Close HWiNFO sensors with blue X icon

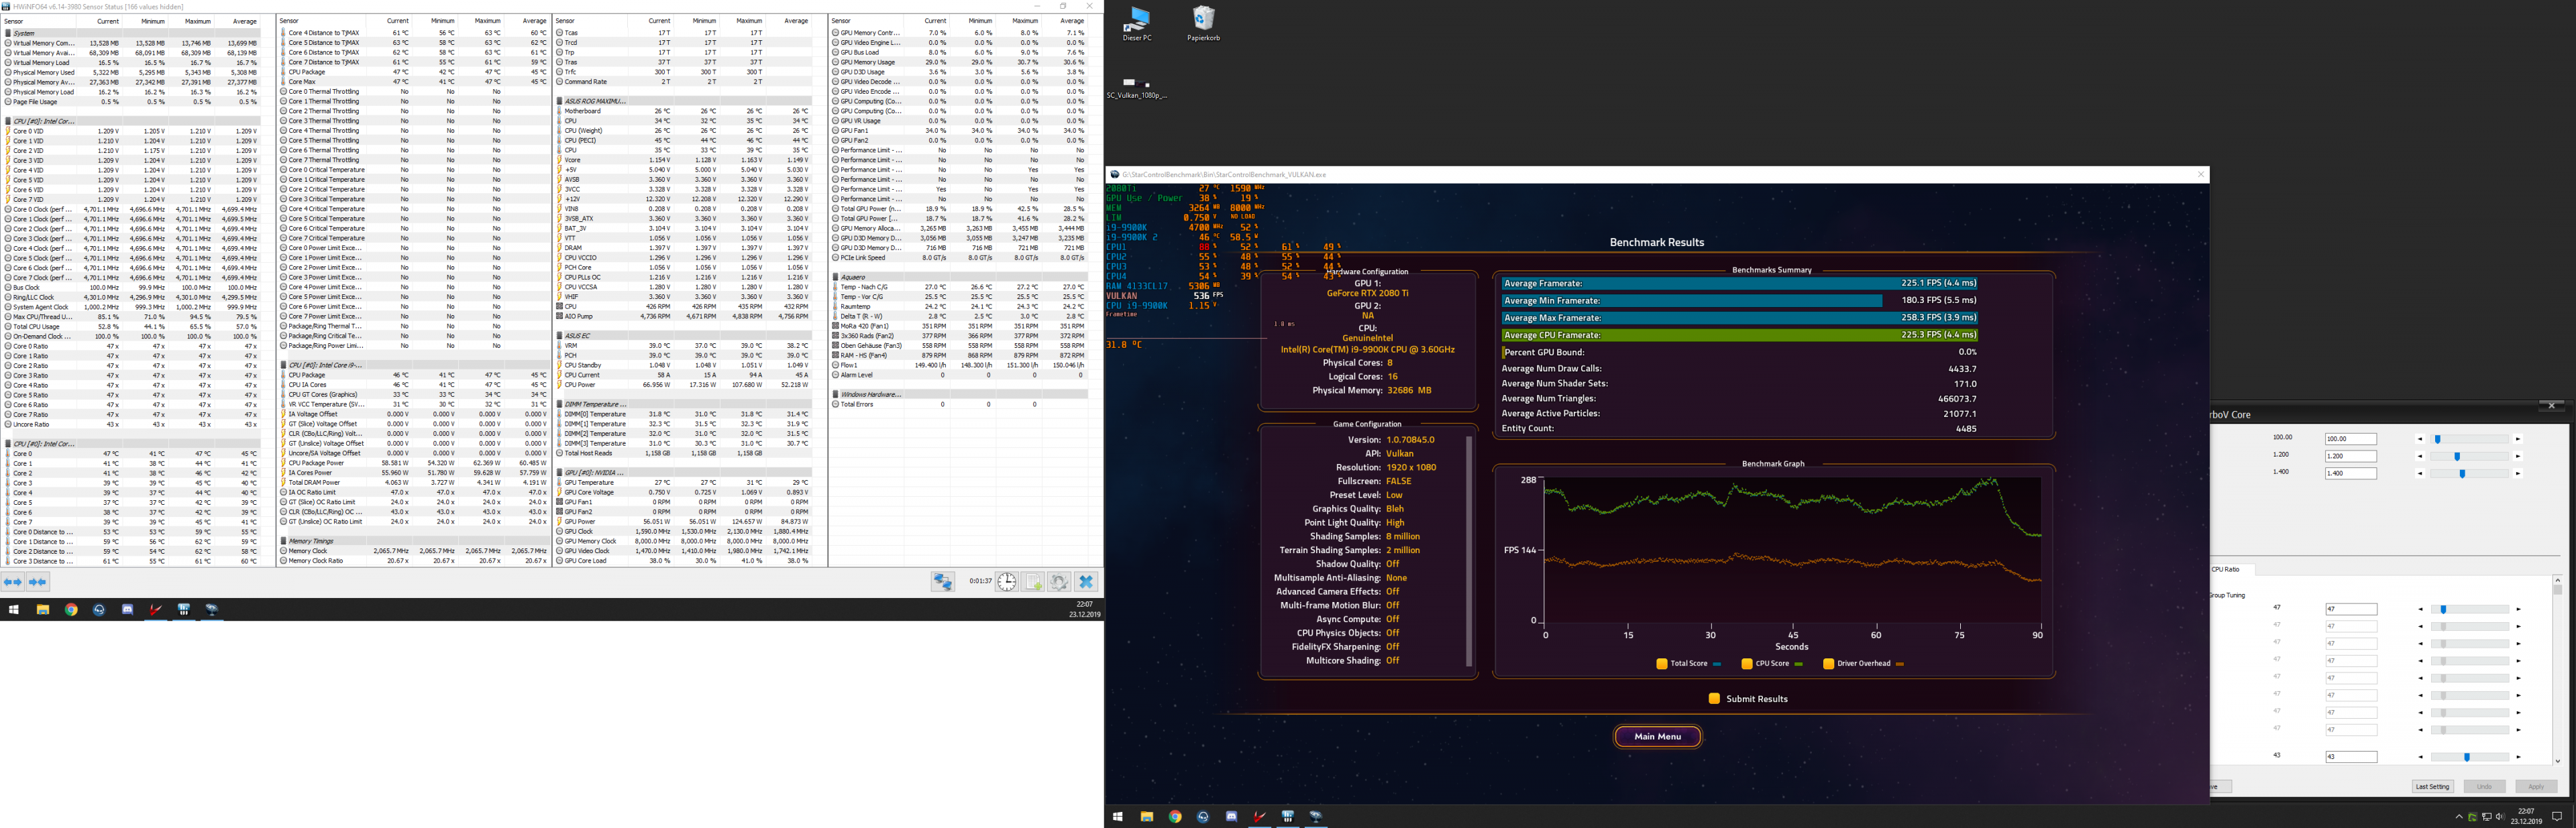click(x=1086, y=582)
